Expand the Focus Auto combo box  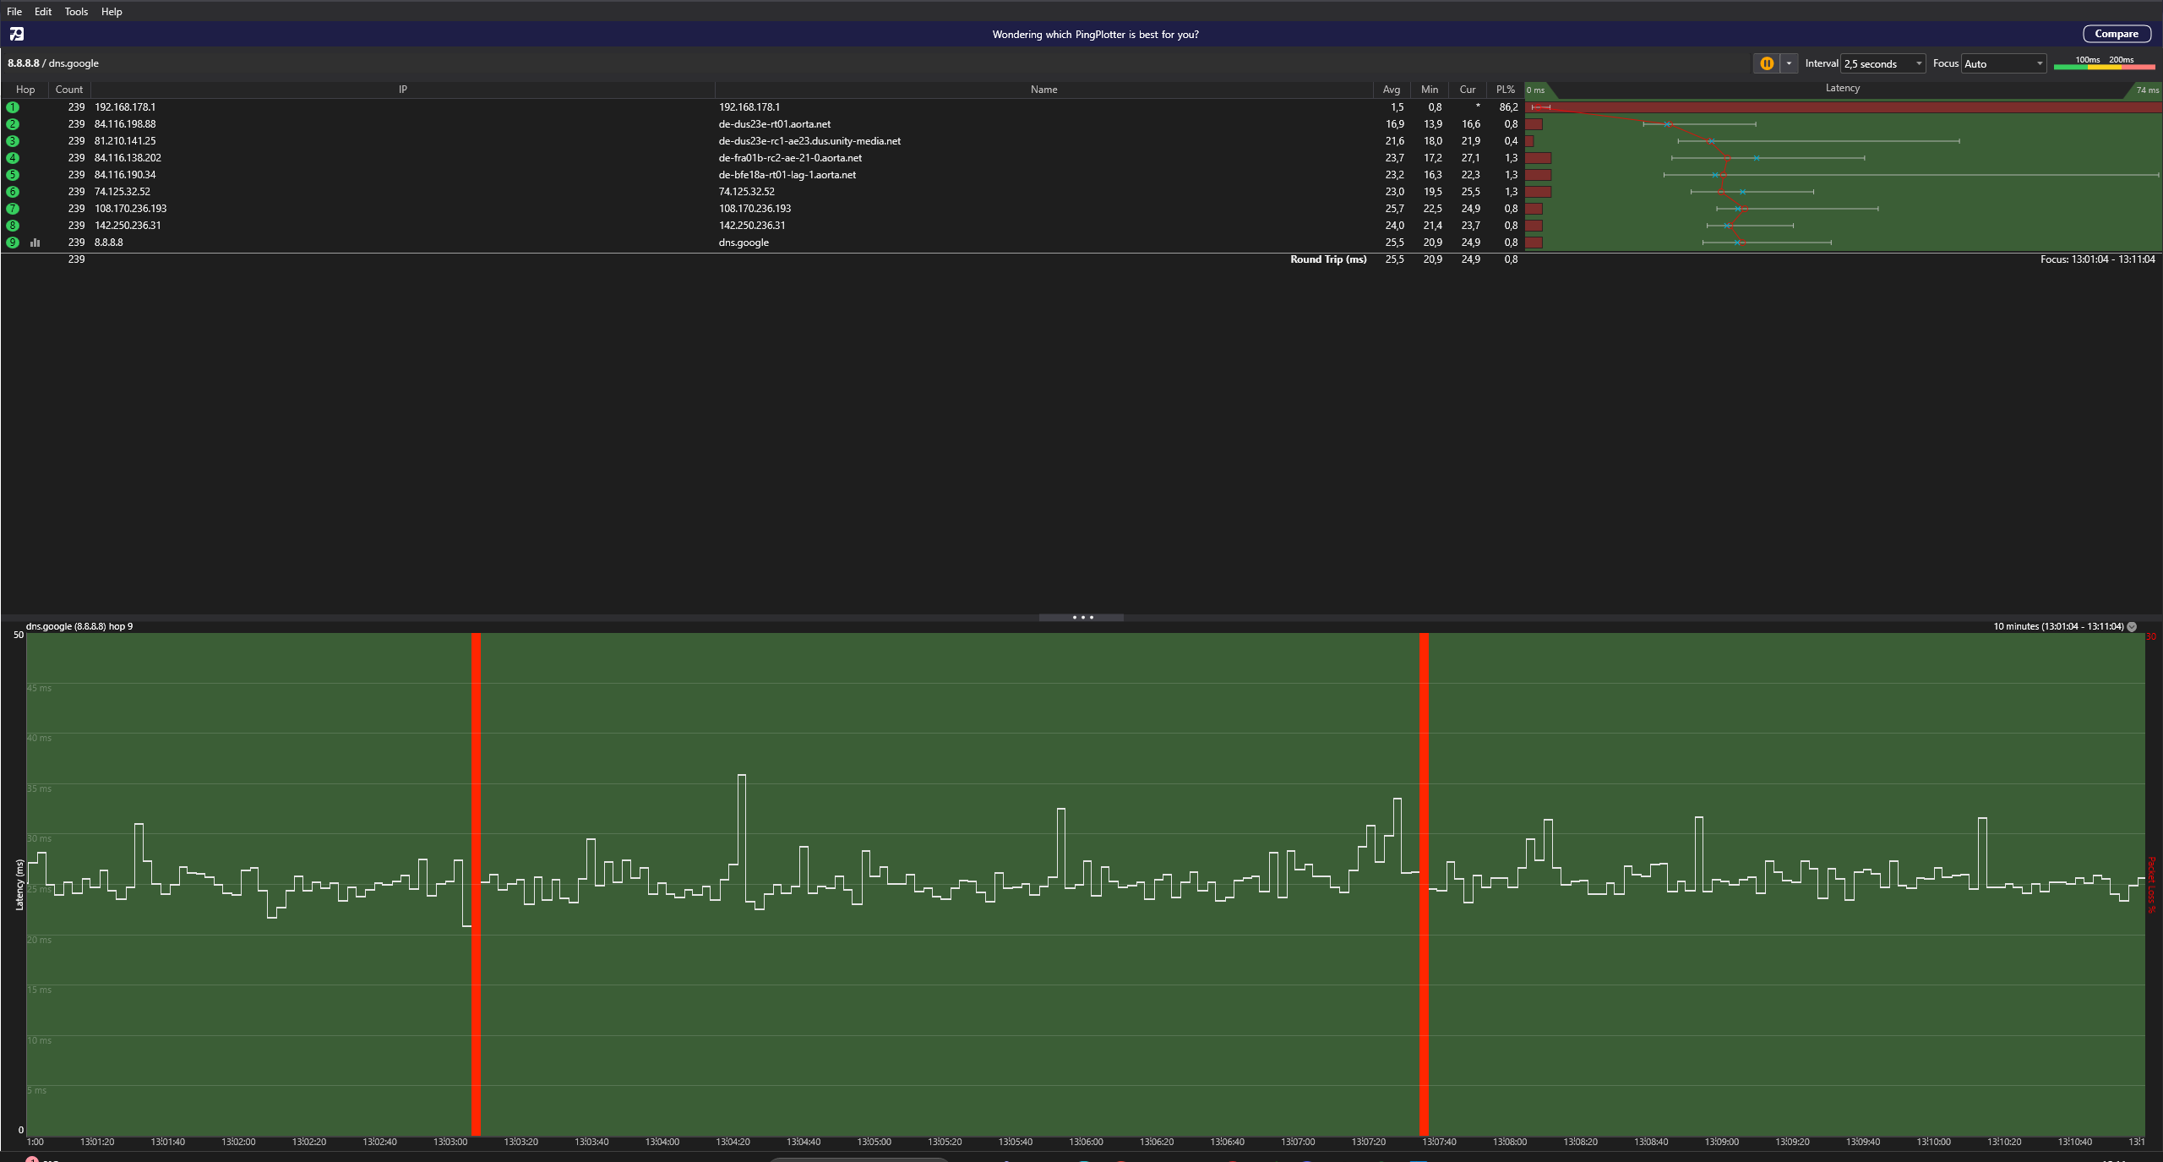[2003, 64]
